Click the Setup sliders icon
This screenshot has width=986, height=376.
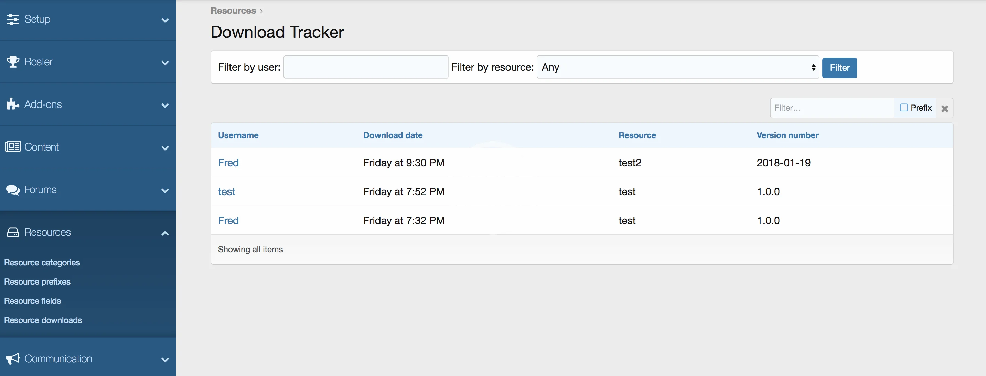(x=13, y=20)
